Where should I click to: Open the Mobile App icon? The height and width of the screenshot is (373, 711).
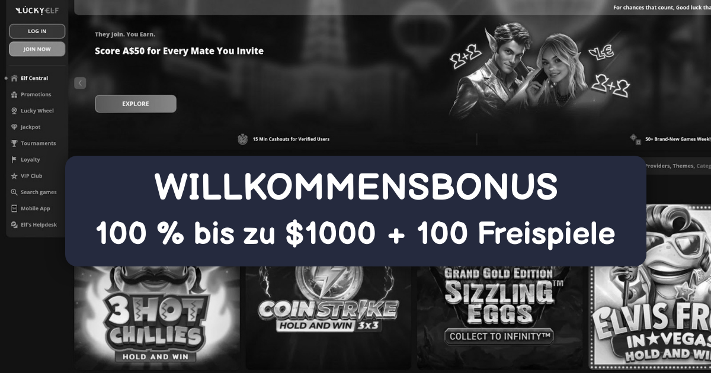(x=14, y=208)
